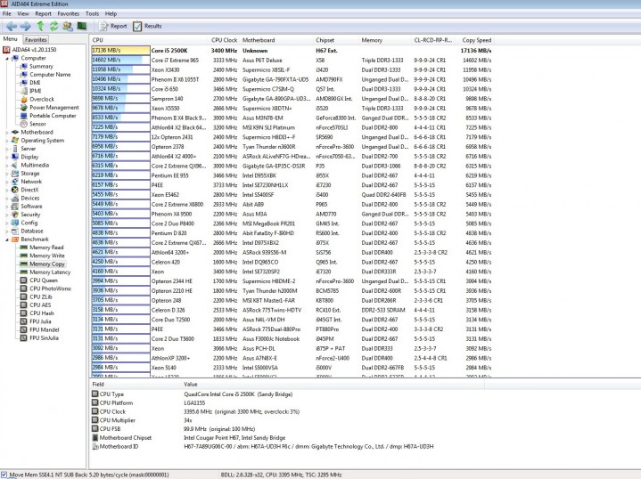The image size is (641, 479).
Task: Open the Memory Write benchmark
Action: (42, 256)
